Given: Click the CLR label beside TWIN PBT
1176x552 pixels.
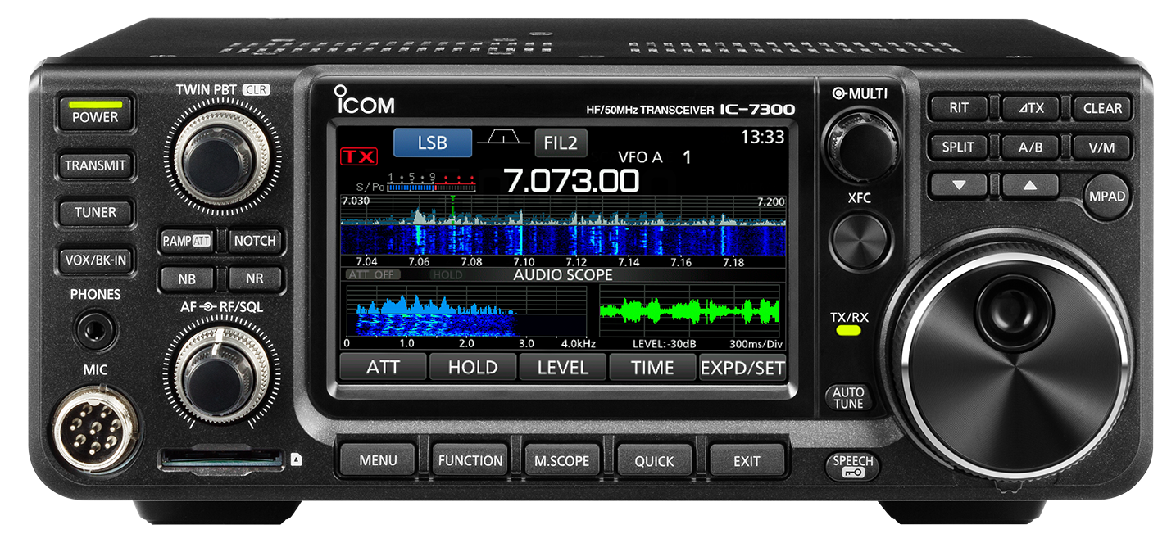Looking at the screenshot, I should (x=257, y=90).
